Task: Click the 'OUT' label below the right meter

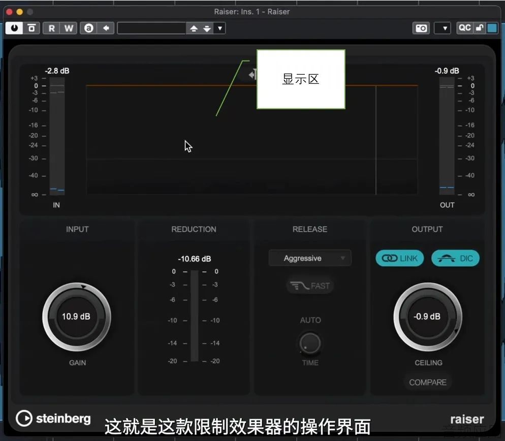Action: (x=447, y=205)
